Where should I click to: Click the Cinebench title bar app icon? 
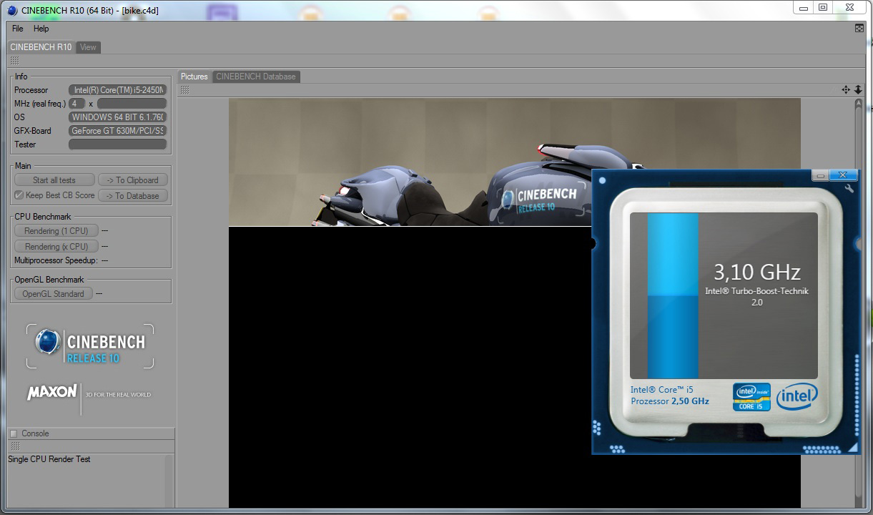tap(12, 9)
